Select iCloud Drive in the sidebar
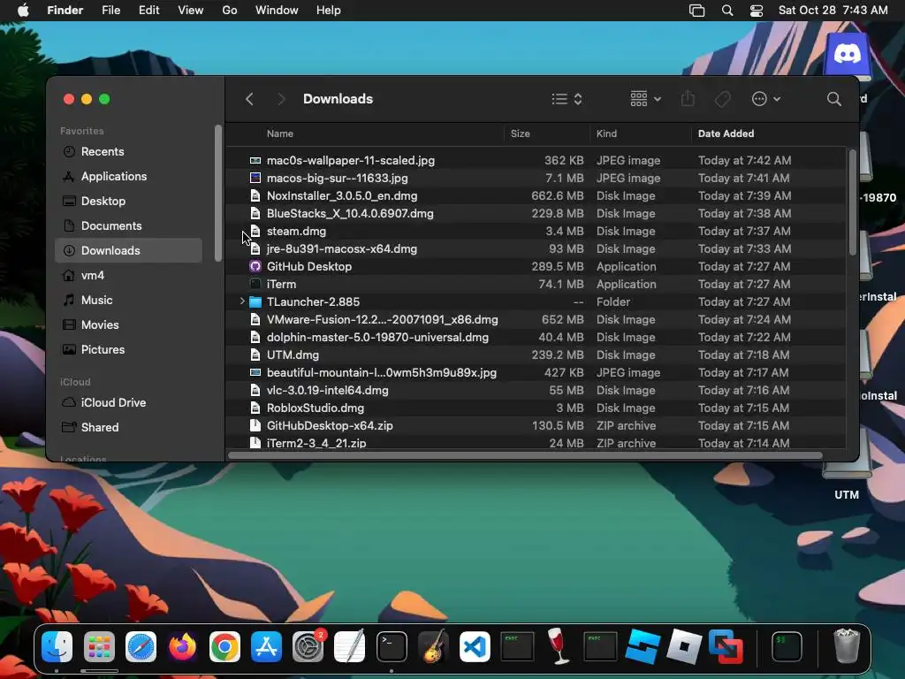Viewport: 905px width, 679px height. tap(128, 402)
